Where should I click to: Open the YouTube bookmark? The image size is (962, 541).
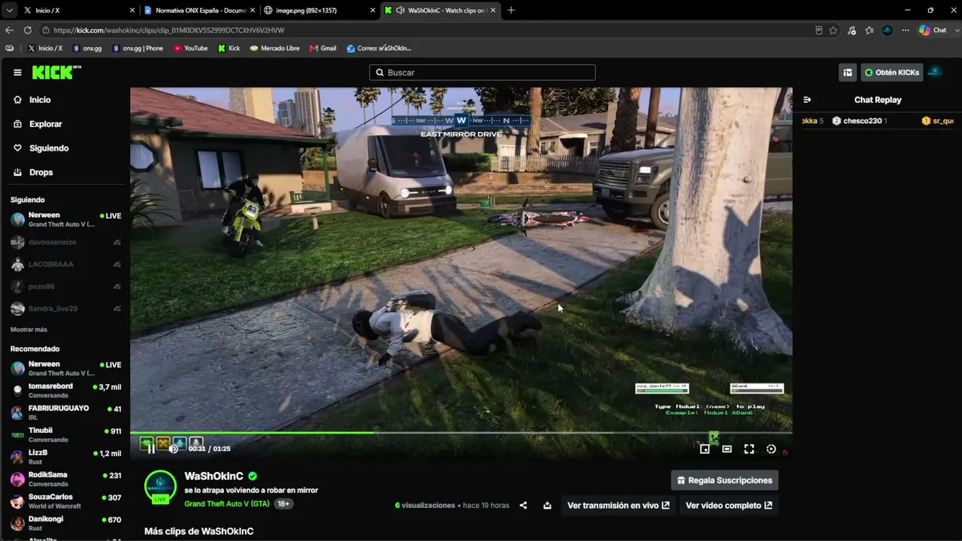click(191, 48)
